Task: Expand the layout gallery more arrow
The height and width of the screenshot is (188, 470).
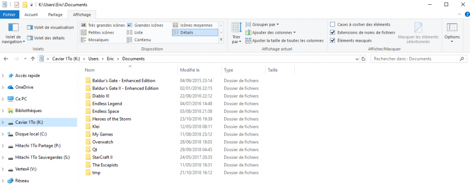Action: click(x=221, y=39)
